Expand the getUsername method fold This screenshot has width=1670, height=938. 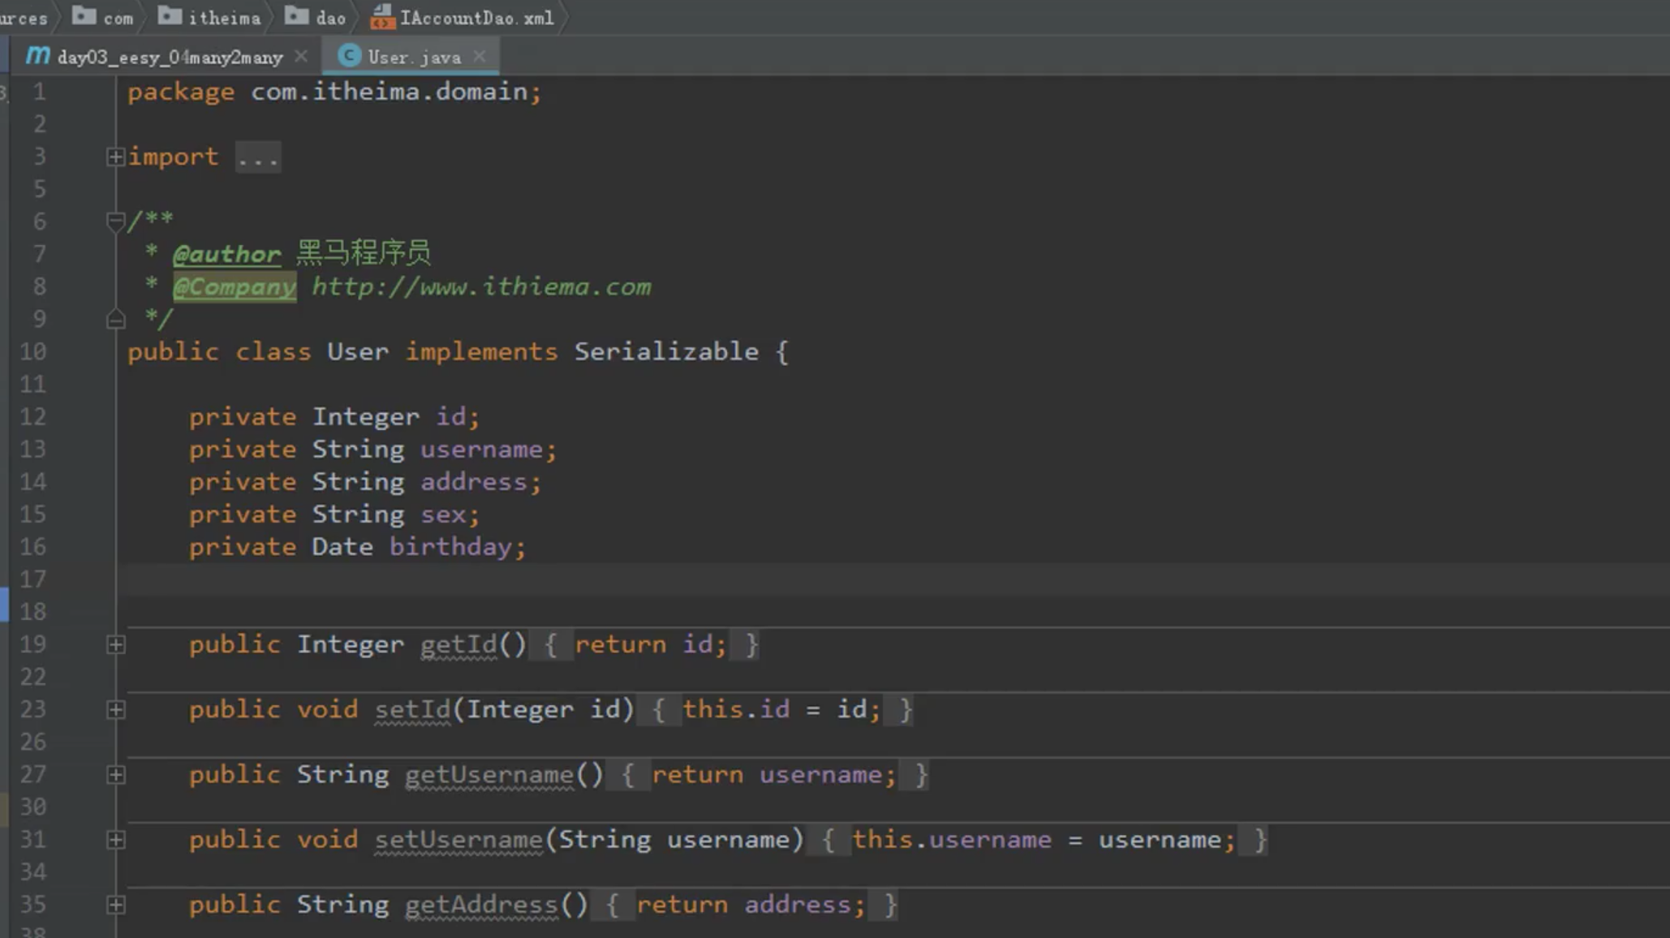[x=116, y=775]
